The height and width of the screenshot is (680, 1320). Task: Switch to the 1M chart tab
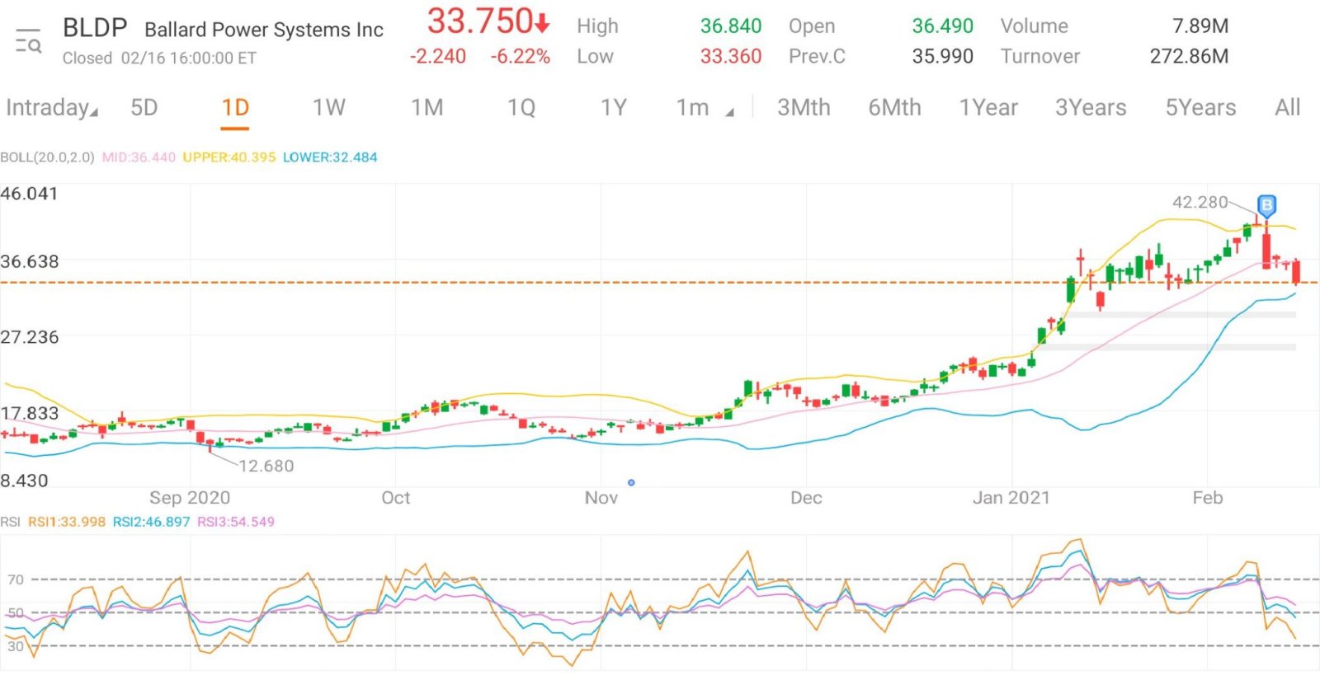[427, 108]
